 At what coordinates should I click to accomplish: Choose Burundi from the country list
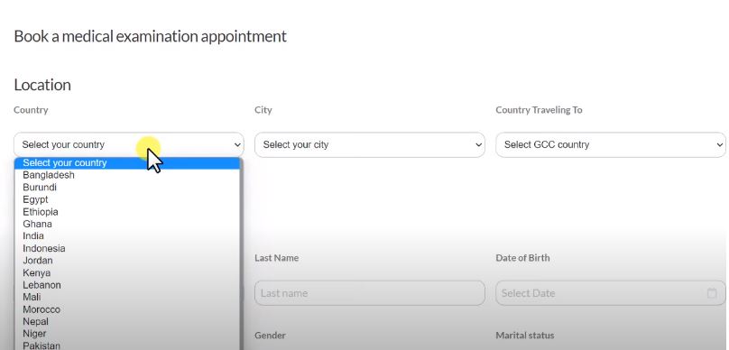coord(127,188)
